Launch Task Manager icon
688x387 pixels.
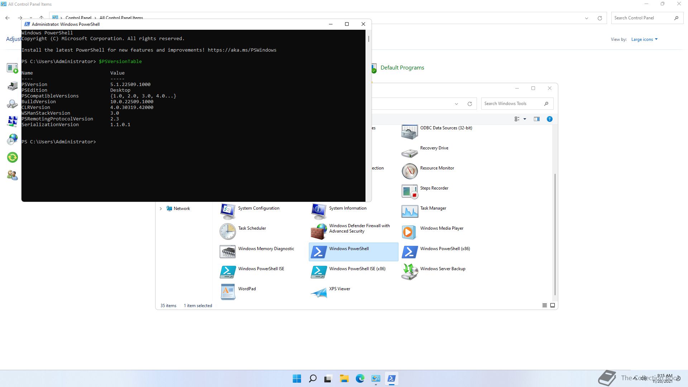pyautogui.click(x=410, y=212)
